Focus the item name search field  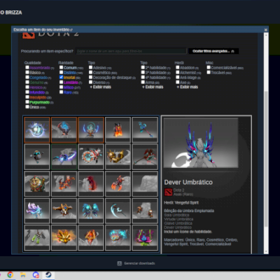tap(132, 51)
